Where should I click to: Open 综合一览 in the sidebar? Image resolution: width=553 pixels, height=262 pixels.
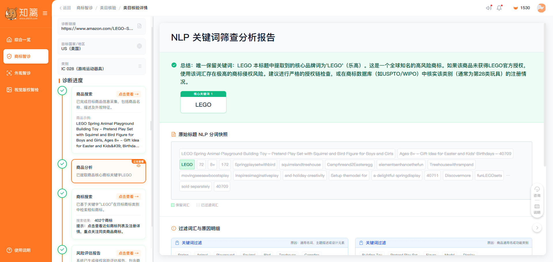26,40
